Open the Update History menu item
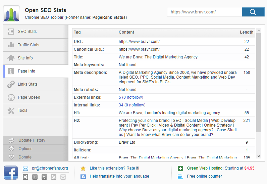 [x=36, y=140]
